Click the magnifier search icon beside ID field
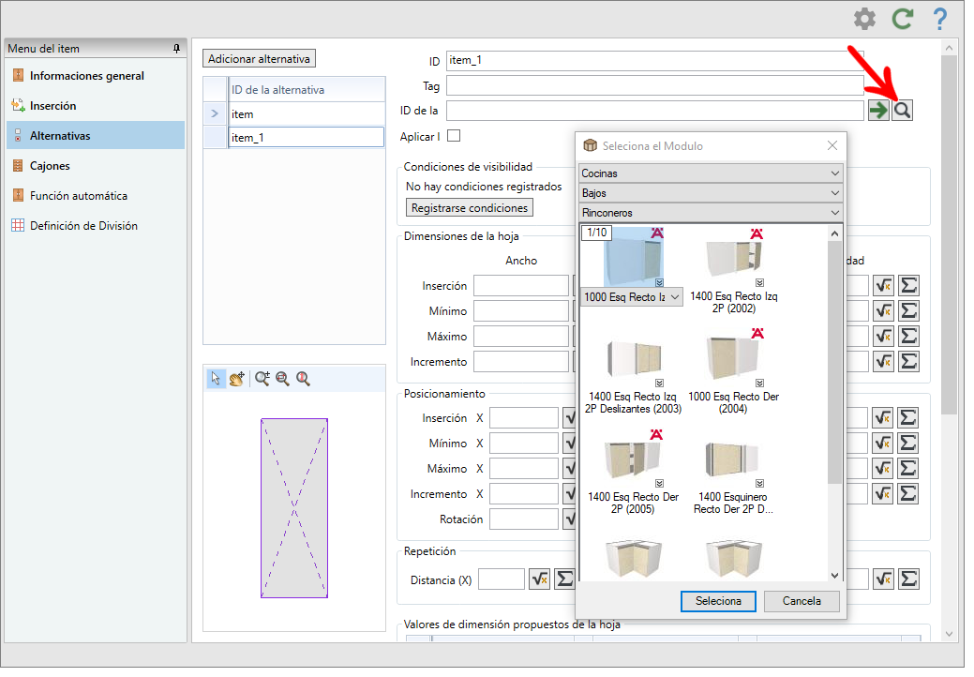 [x=902, y=111]
